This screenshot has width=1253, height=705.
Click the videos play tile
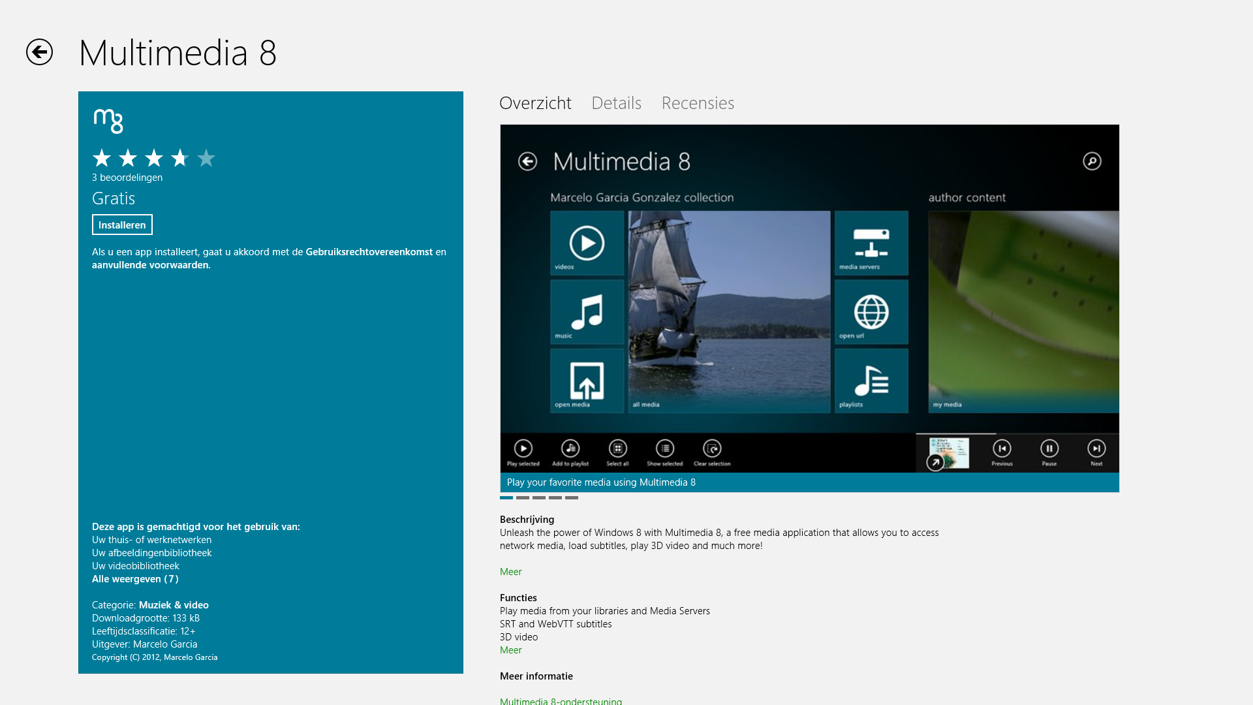coord(587,243)
